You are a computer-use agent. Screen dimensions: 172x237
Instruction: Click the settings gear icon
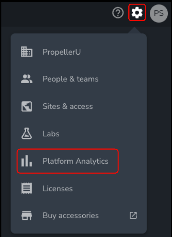point(137,13)
